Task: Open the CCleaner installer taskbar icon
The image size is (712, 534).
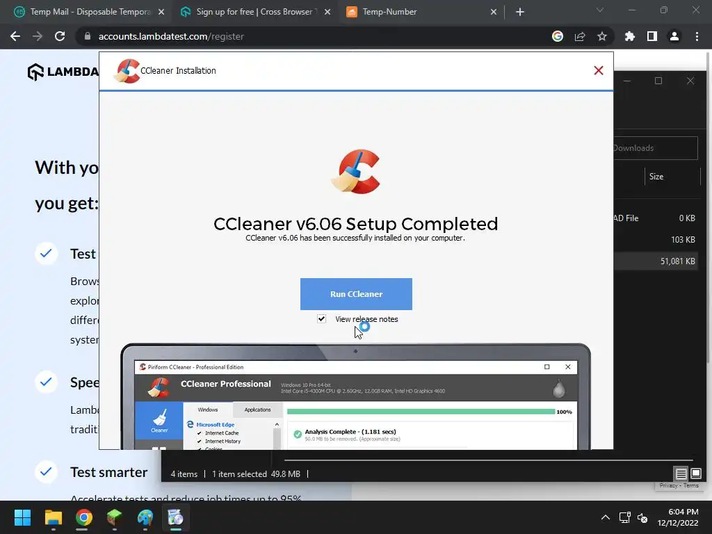Action: click(176, 517)
